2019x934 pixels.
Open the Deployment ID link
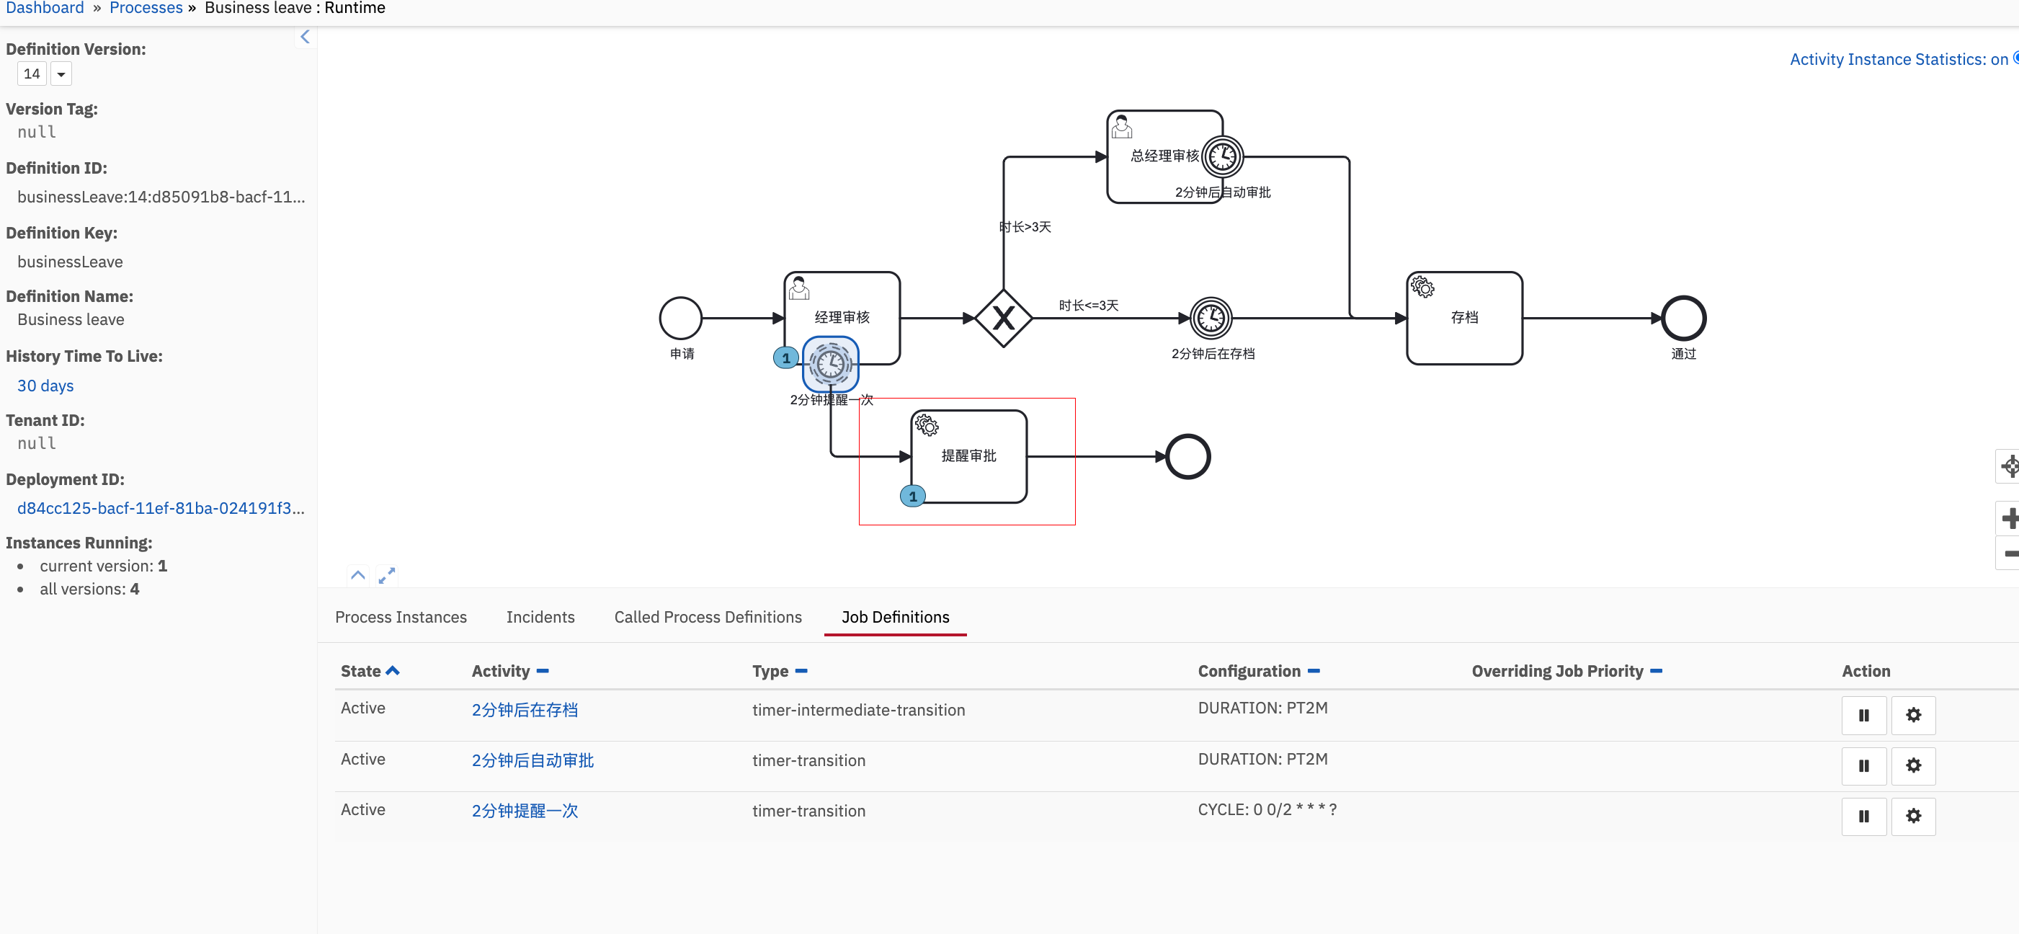point(161,508)
